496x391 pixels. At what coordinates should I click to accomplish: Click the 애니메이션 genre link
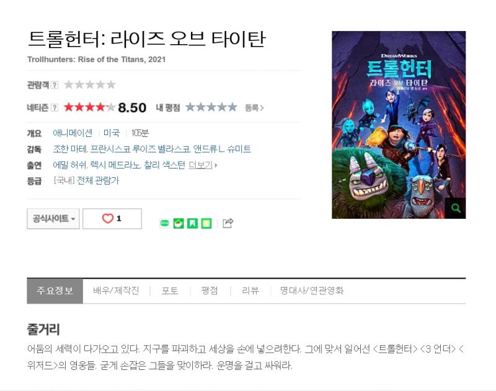(x=73, y=133)
